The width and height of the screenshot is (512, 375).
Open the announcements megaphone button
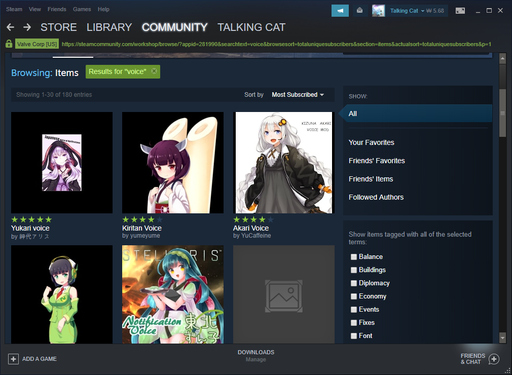point(340,11)
